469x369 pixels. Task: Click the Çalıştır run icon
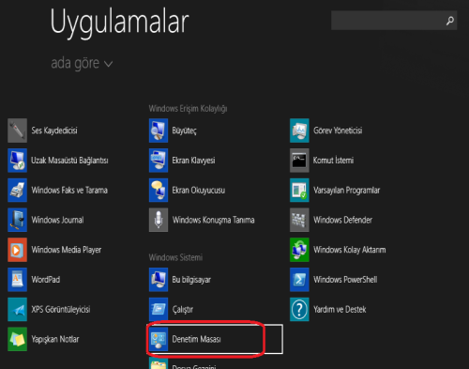pos(159,309)
